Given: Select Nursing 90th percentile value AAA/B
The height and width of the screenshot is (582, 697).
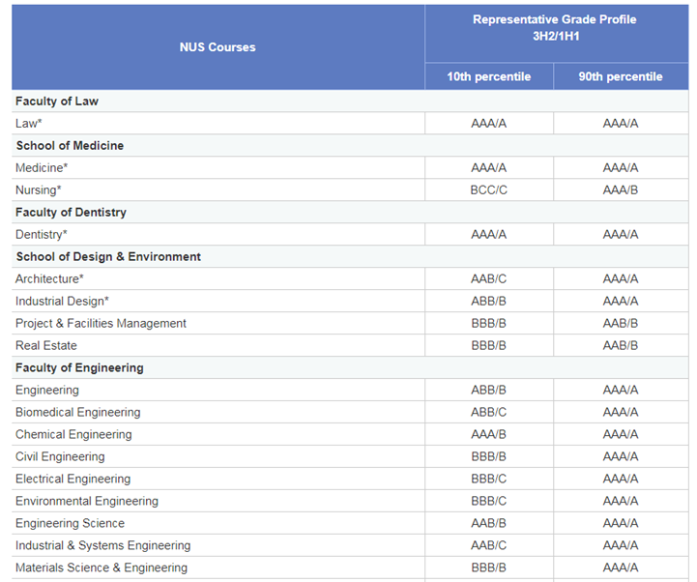Looking at the screenshot, I should click(x=621, y=189).
